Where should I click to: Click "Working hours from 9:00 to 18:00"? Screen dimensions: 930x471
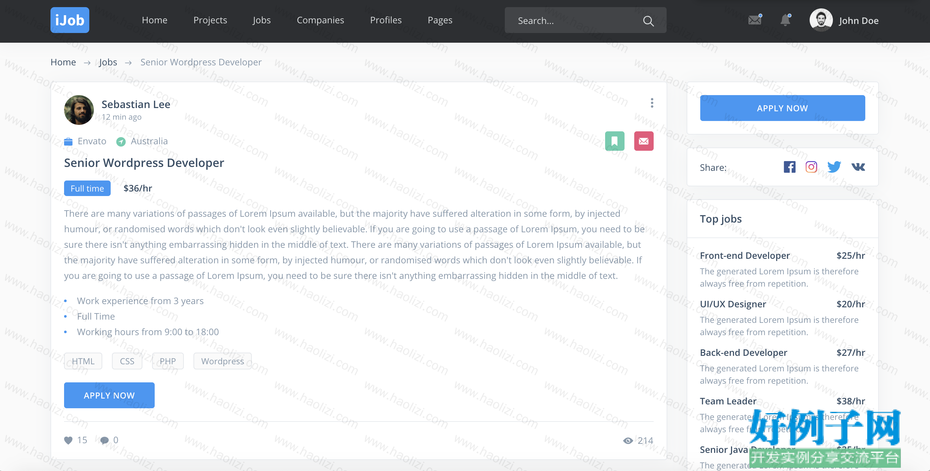point(148,332)
